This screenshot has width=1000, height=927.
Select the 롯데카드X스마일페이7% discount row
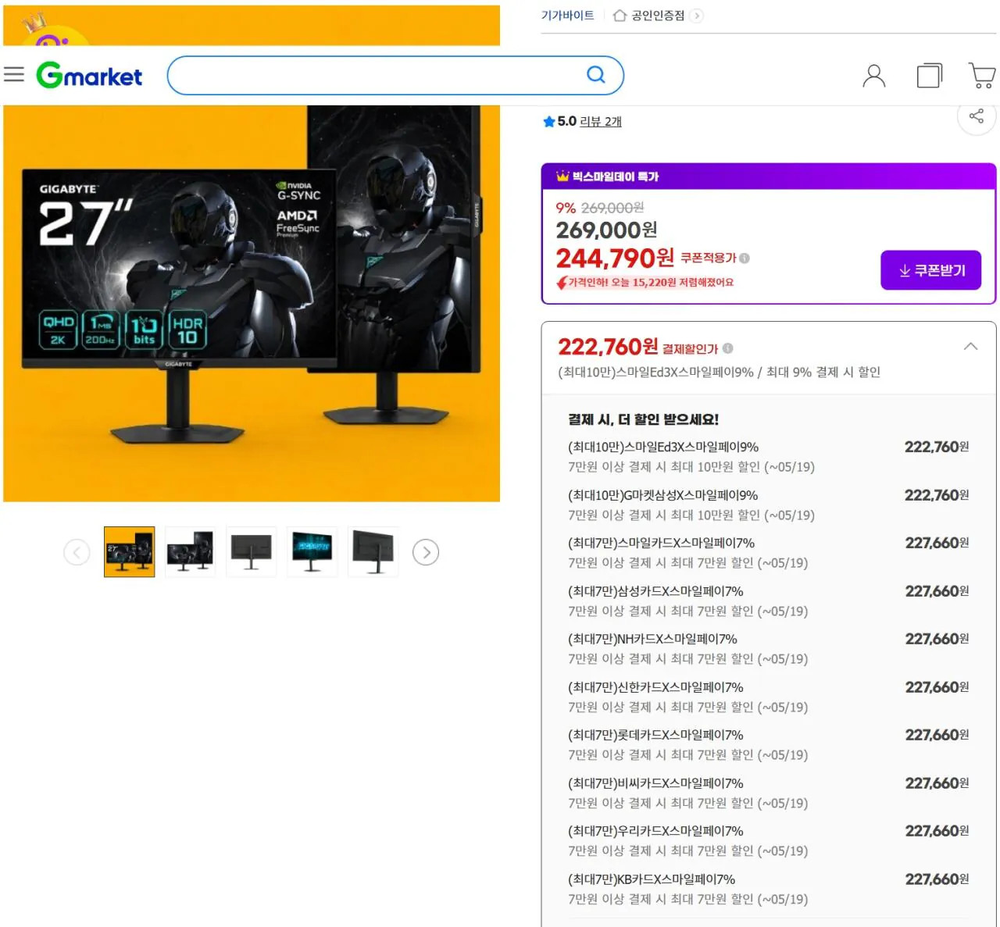coord(768,745)
